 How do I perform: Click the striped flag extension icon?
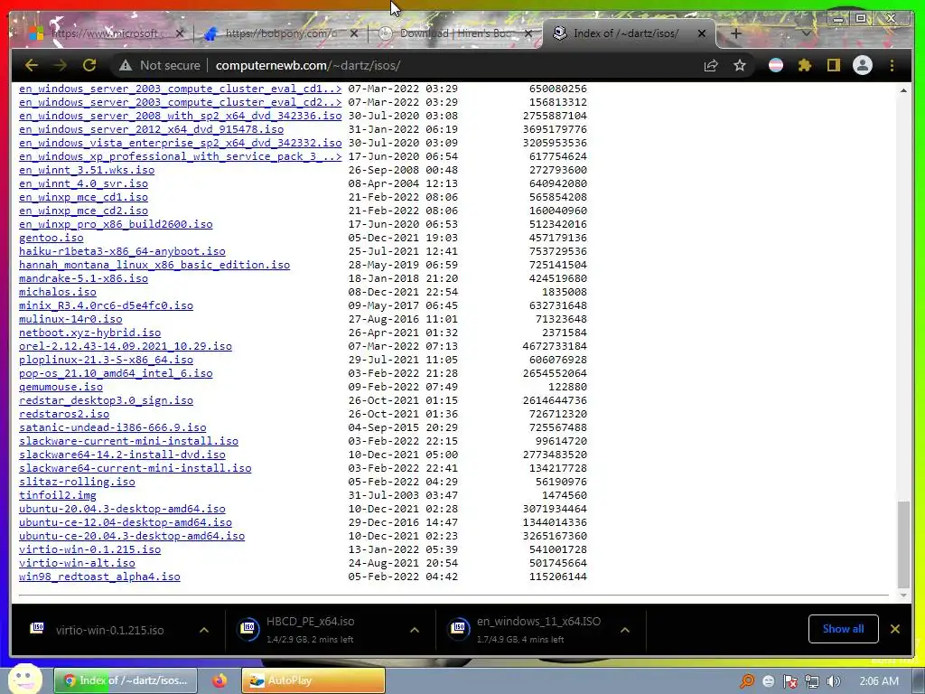click(776, 65)
